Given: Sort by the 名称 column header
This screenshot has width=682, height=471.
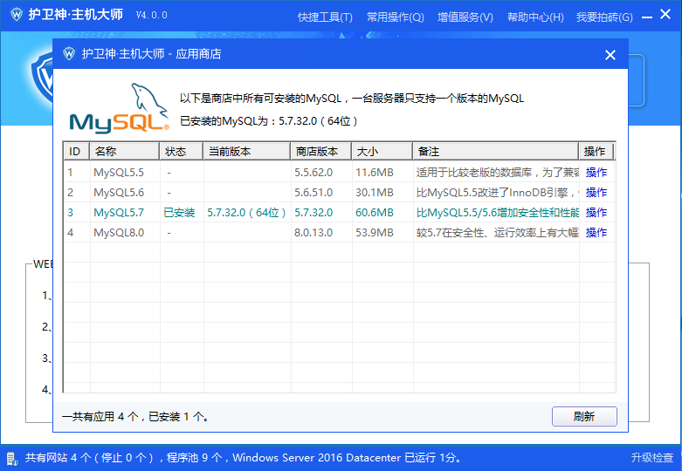Looking at the screenshot, I should 124,151.
